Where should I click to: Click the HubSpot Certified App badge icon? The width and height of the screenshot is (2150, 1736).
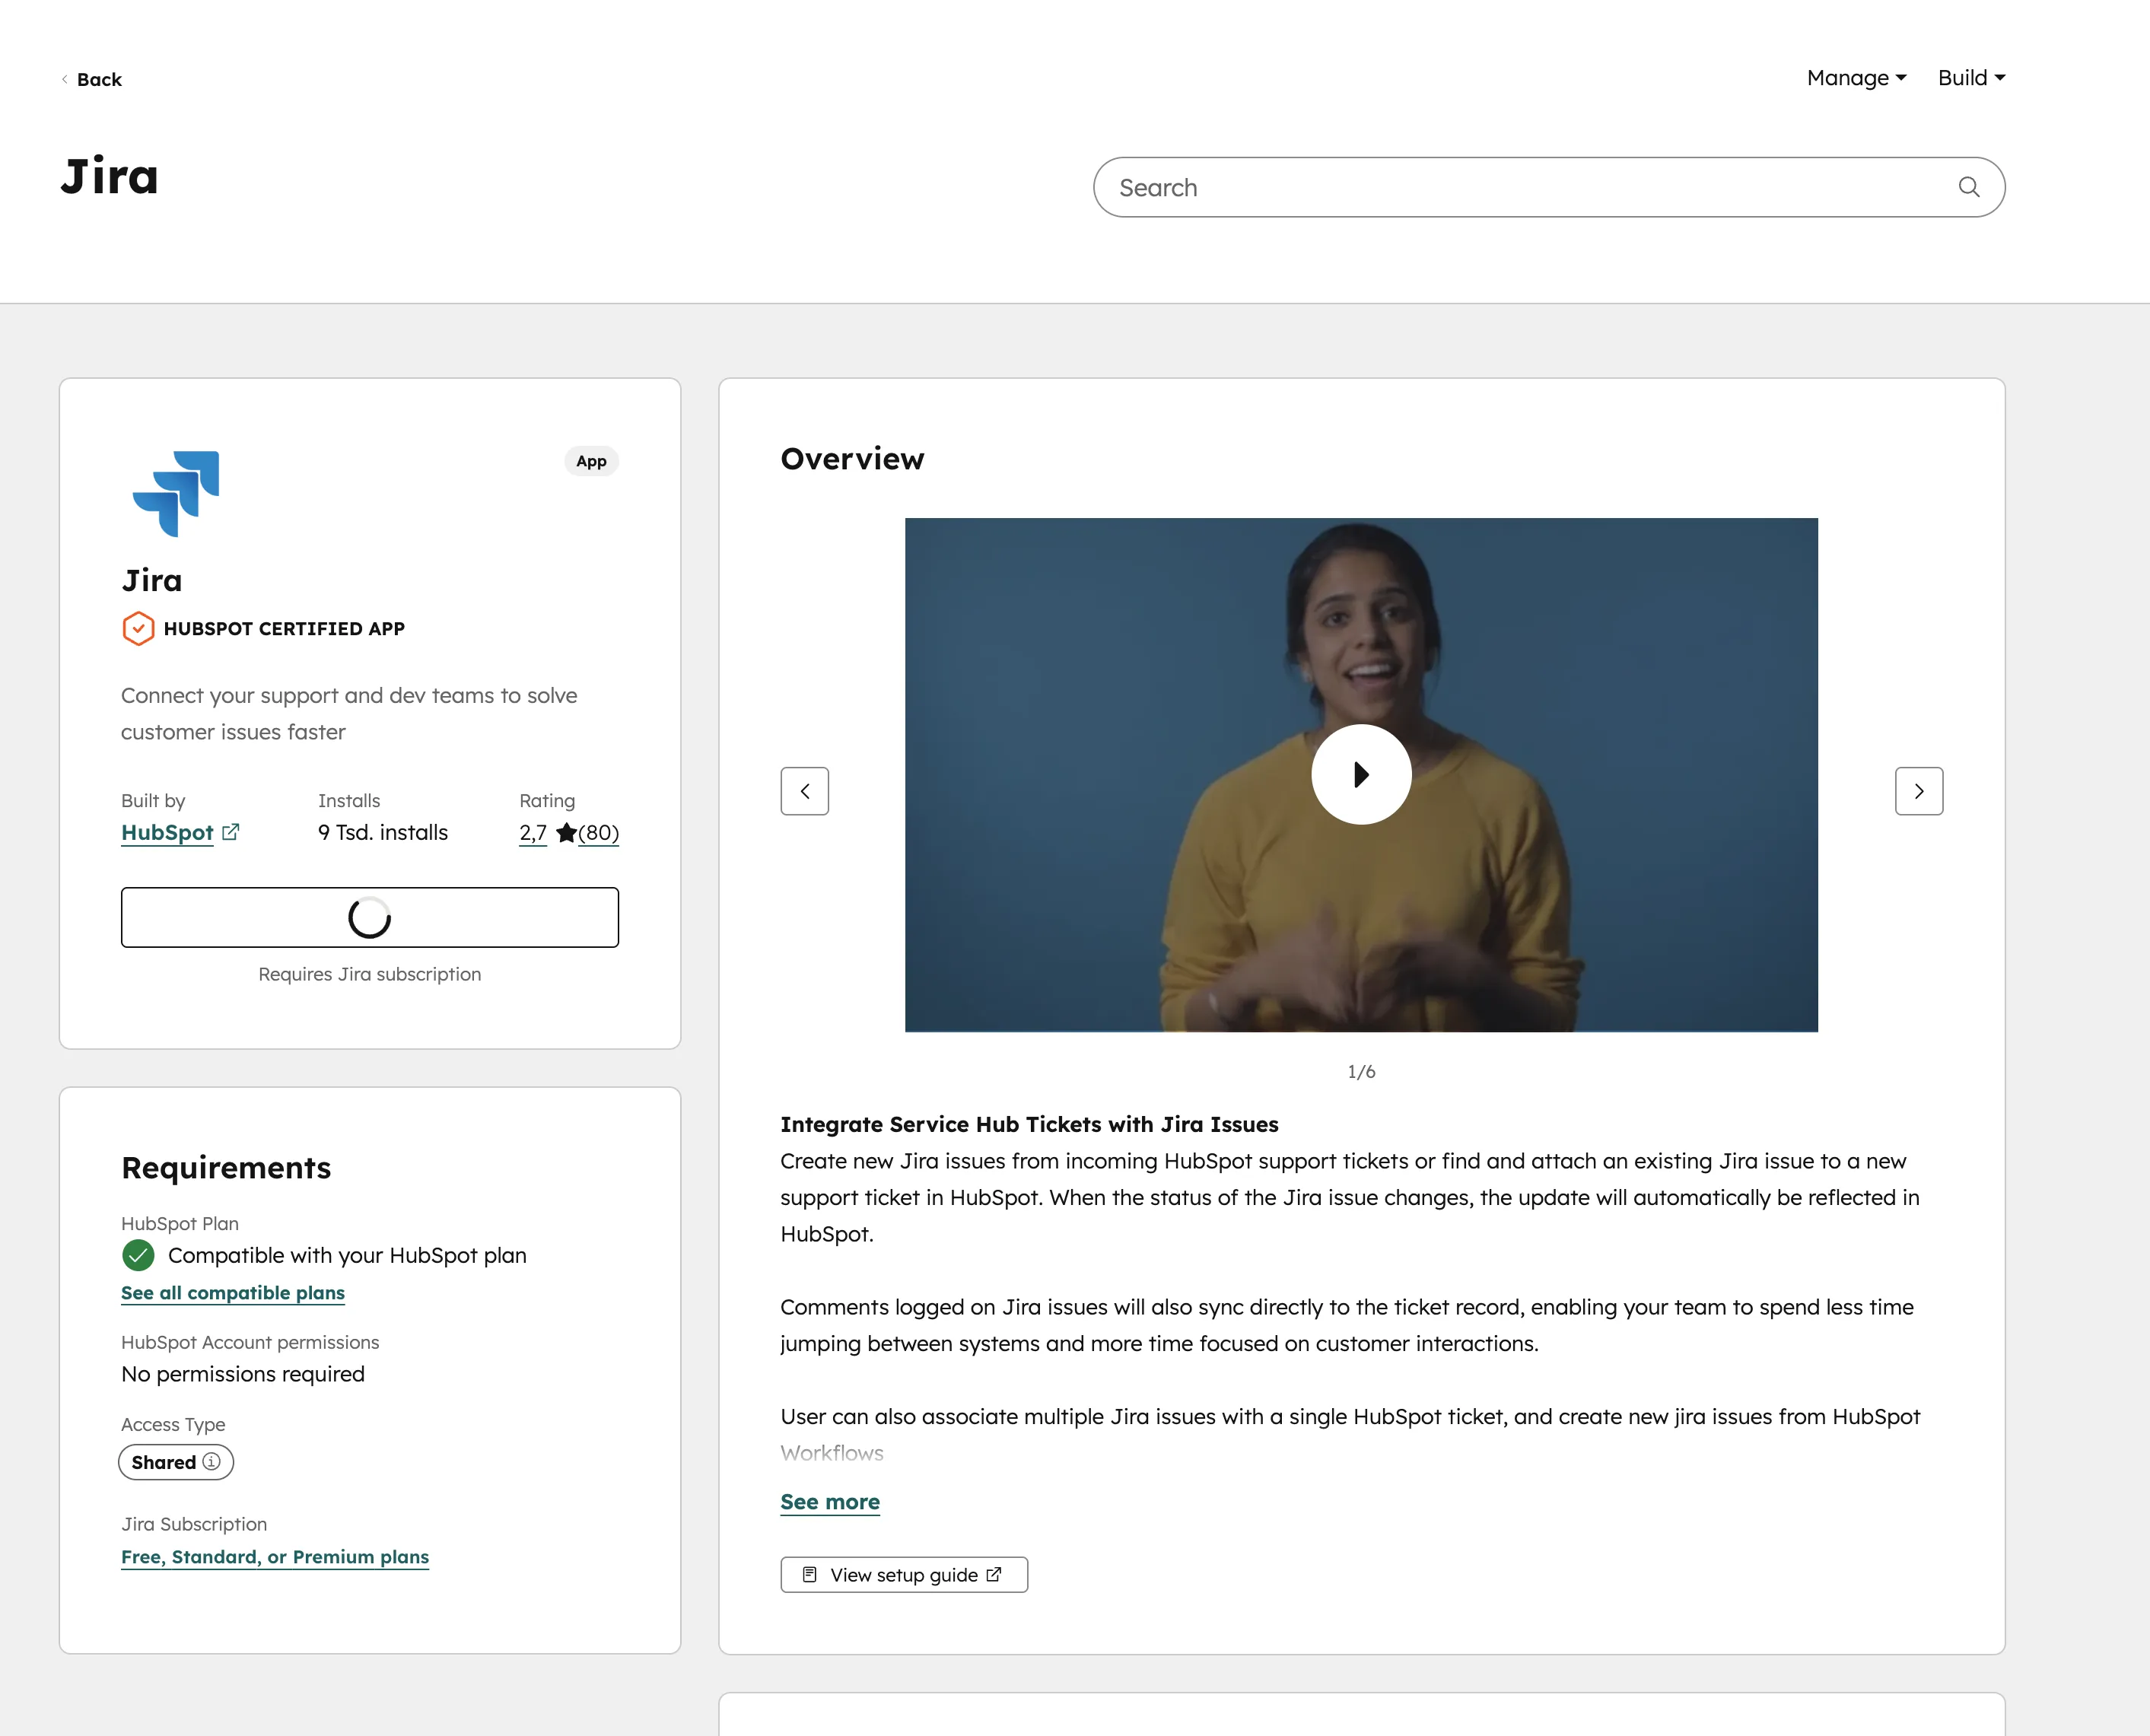(x=139, y=629)
